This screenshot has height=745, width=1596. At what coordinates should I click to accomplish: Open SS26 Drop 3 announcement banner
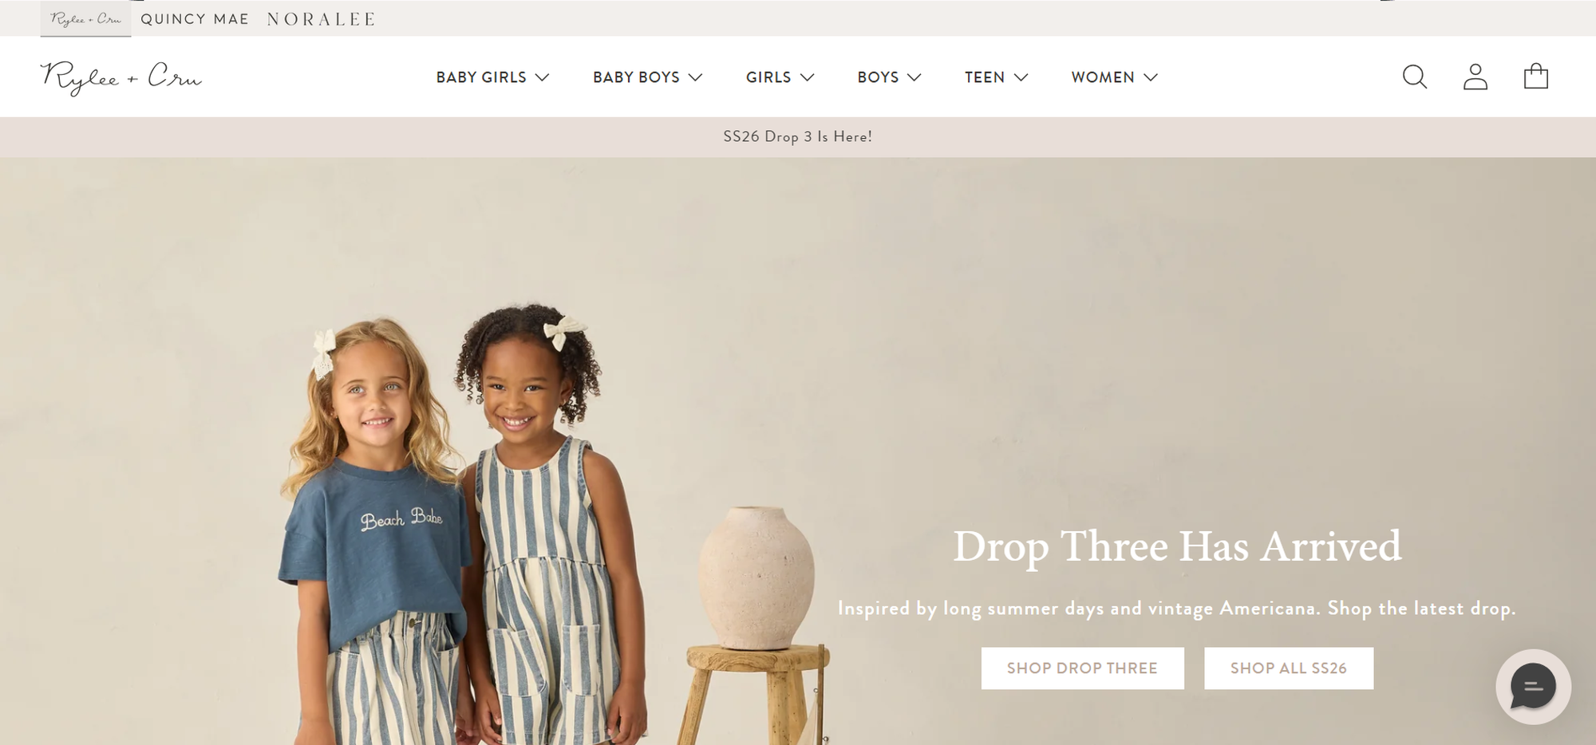pos(798,136)
